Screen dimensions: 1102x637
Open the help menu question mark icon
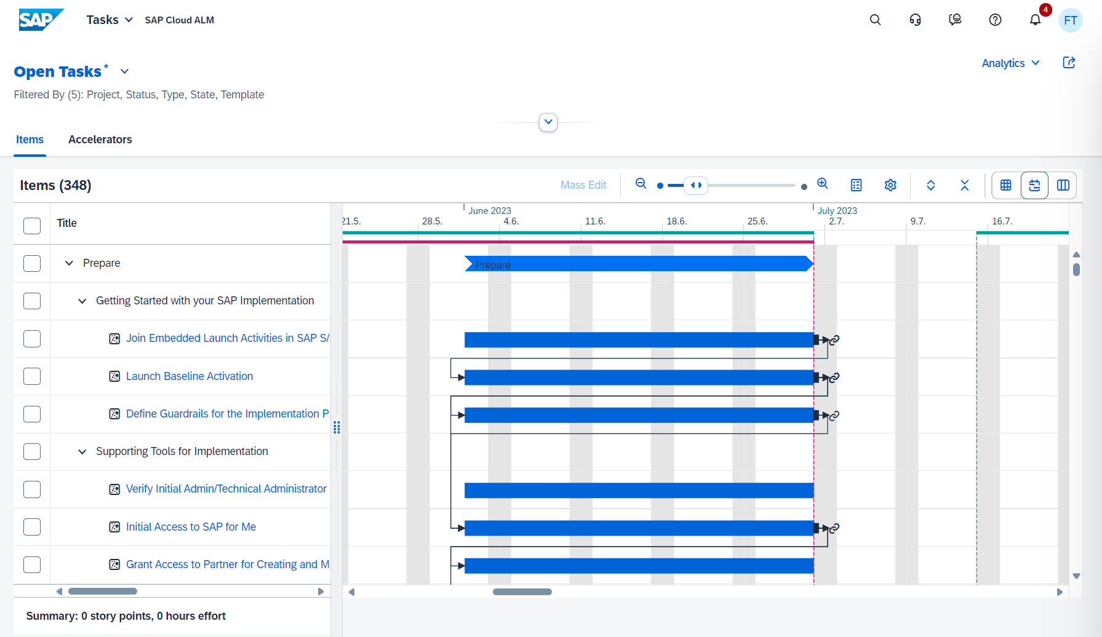(x=995, y=20)
